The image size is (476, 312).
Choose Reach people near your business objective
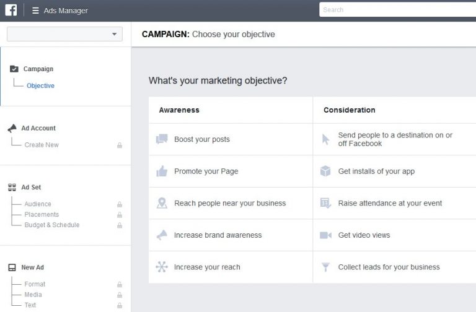coord(231,203)
